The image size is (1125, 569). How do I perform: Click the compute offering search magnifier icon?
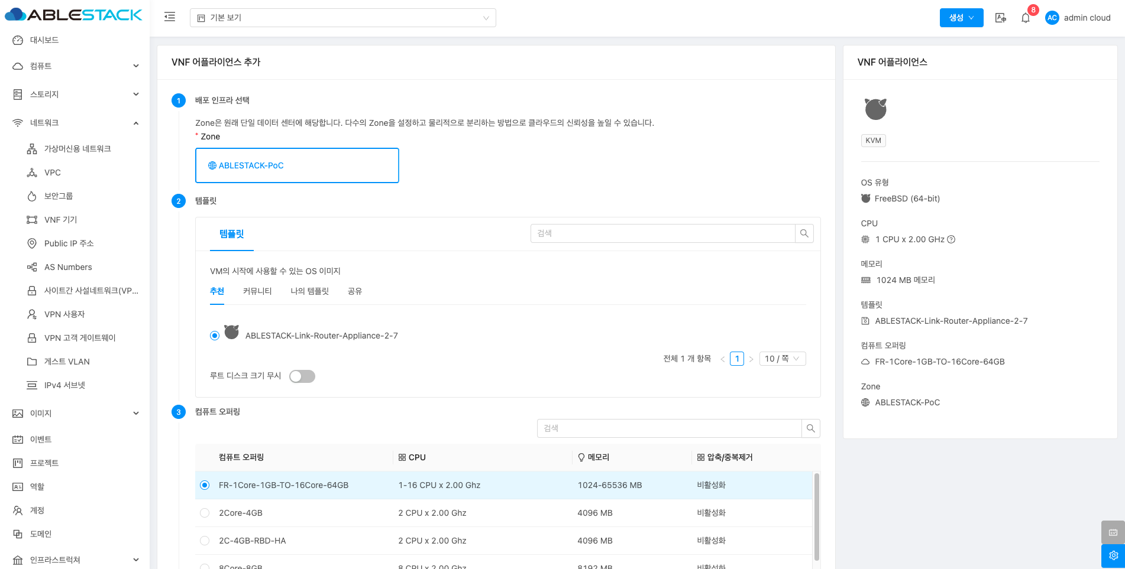811,428
